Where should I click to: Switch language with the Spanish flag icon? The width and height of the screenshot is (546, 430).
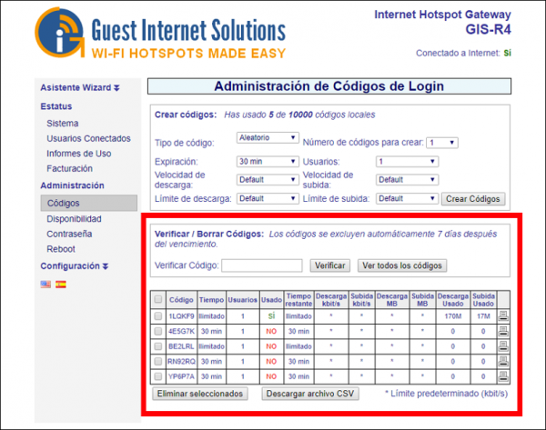pyautogui.click(x=61, y=285)
